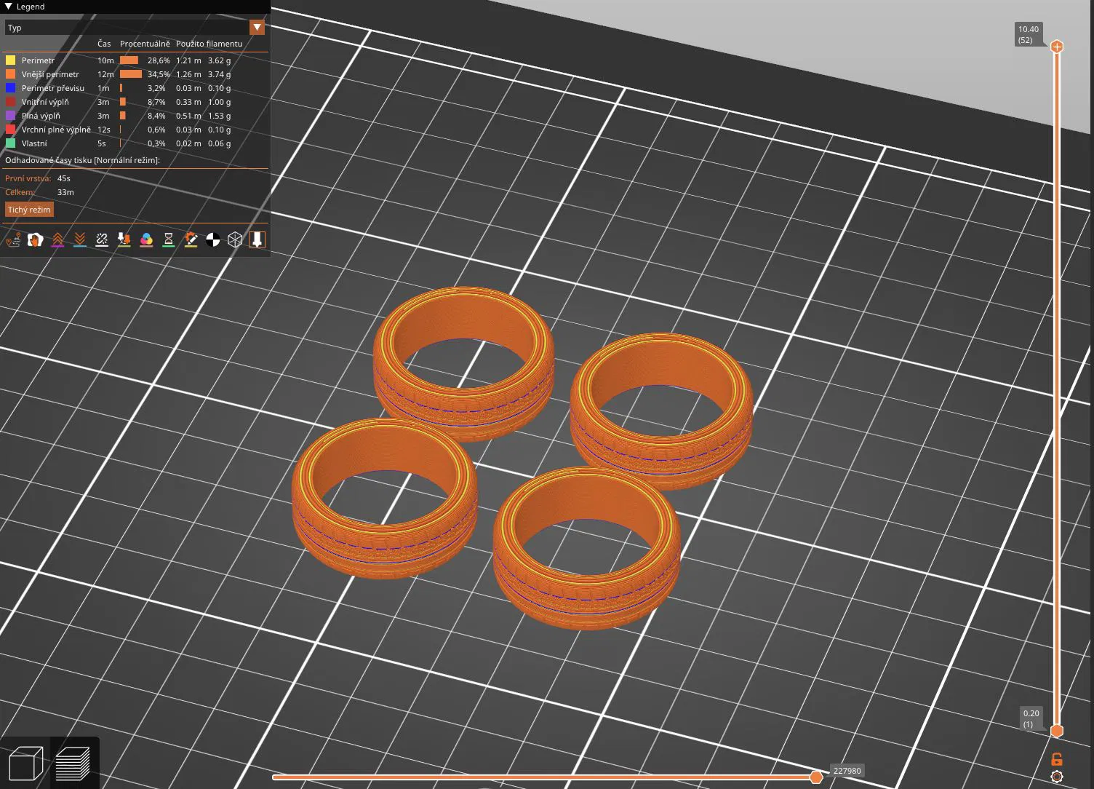Viewport: 1094px width, 789px height.
Task: Toggle tool marker nozzle icon
Action: 257,239
